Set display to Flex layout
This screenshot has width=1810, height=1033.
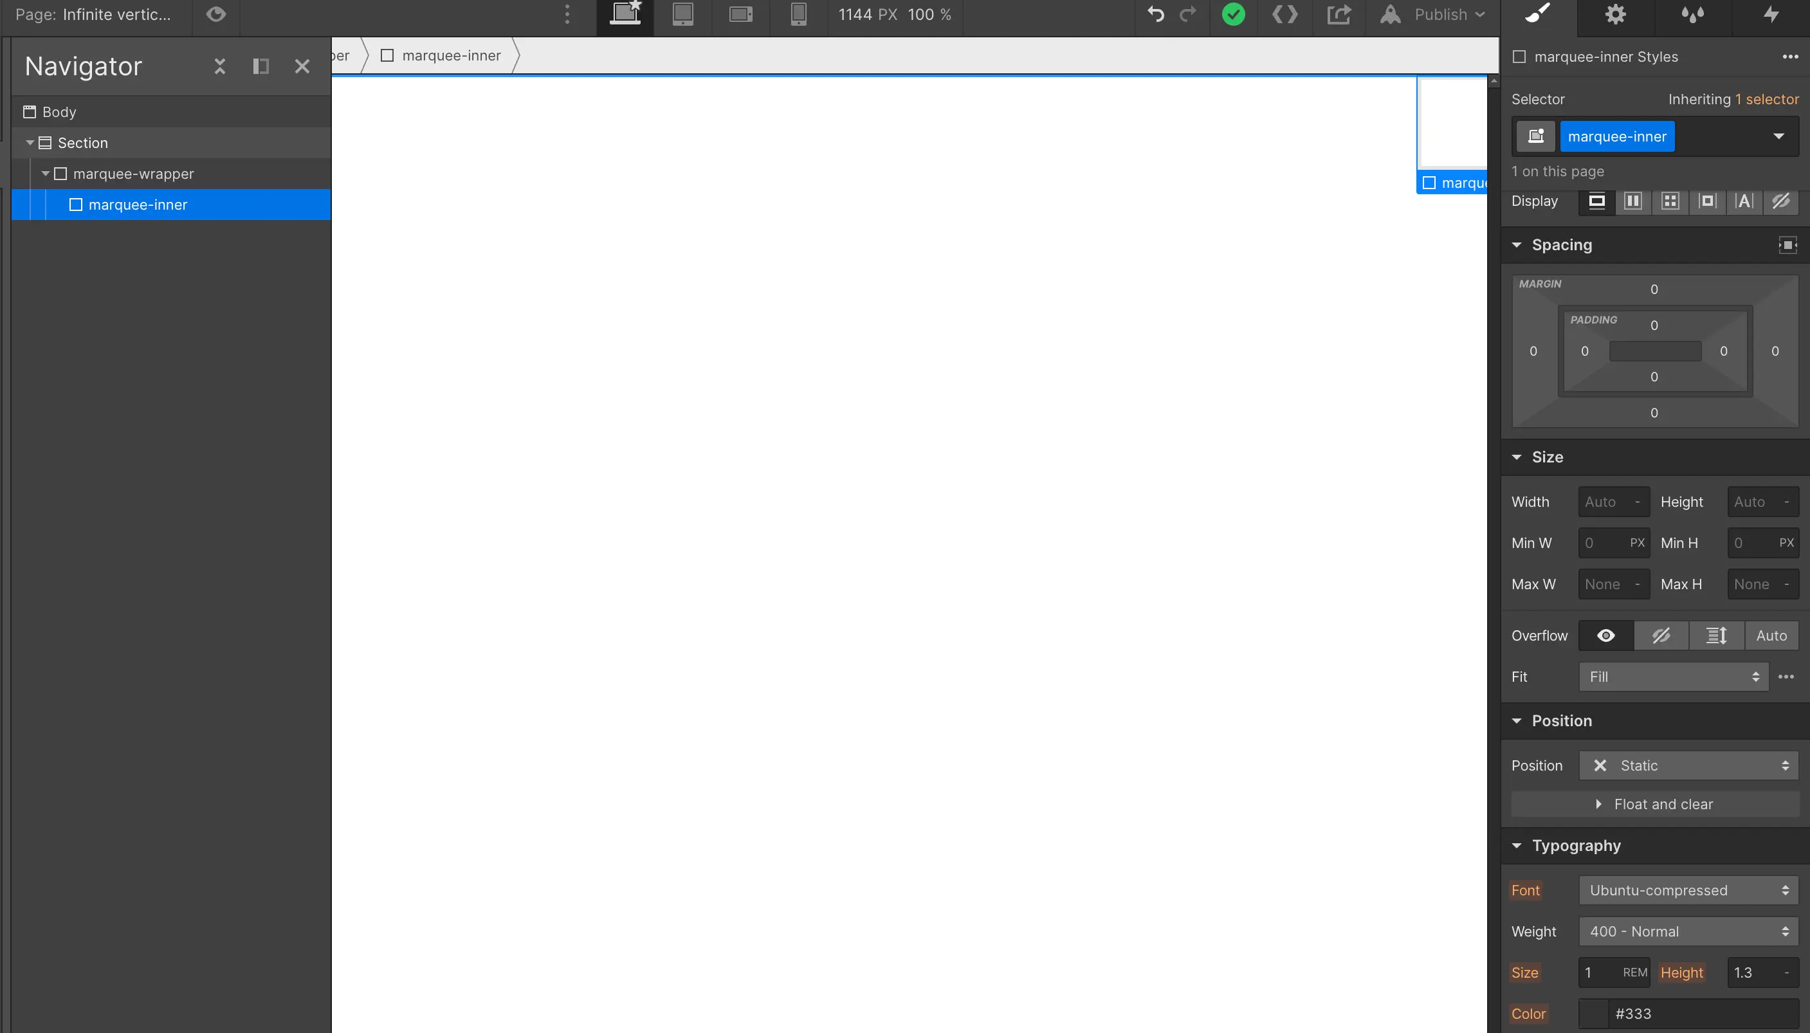click(1632, 201)
